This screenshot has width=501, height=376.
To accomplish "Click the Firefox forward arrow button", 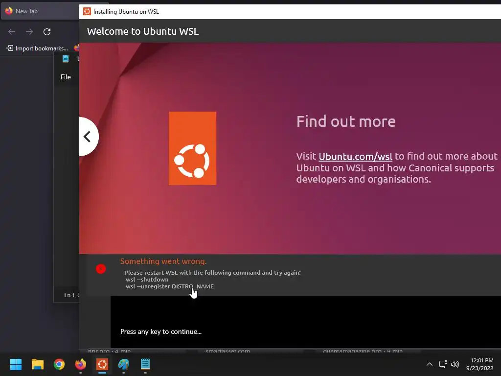I will 29,32.
